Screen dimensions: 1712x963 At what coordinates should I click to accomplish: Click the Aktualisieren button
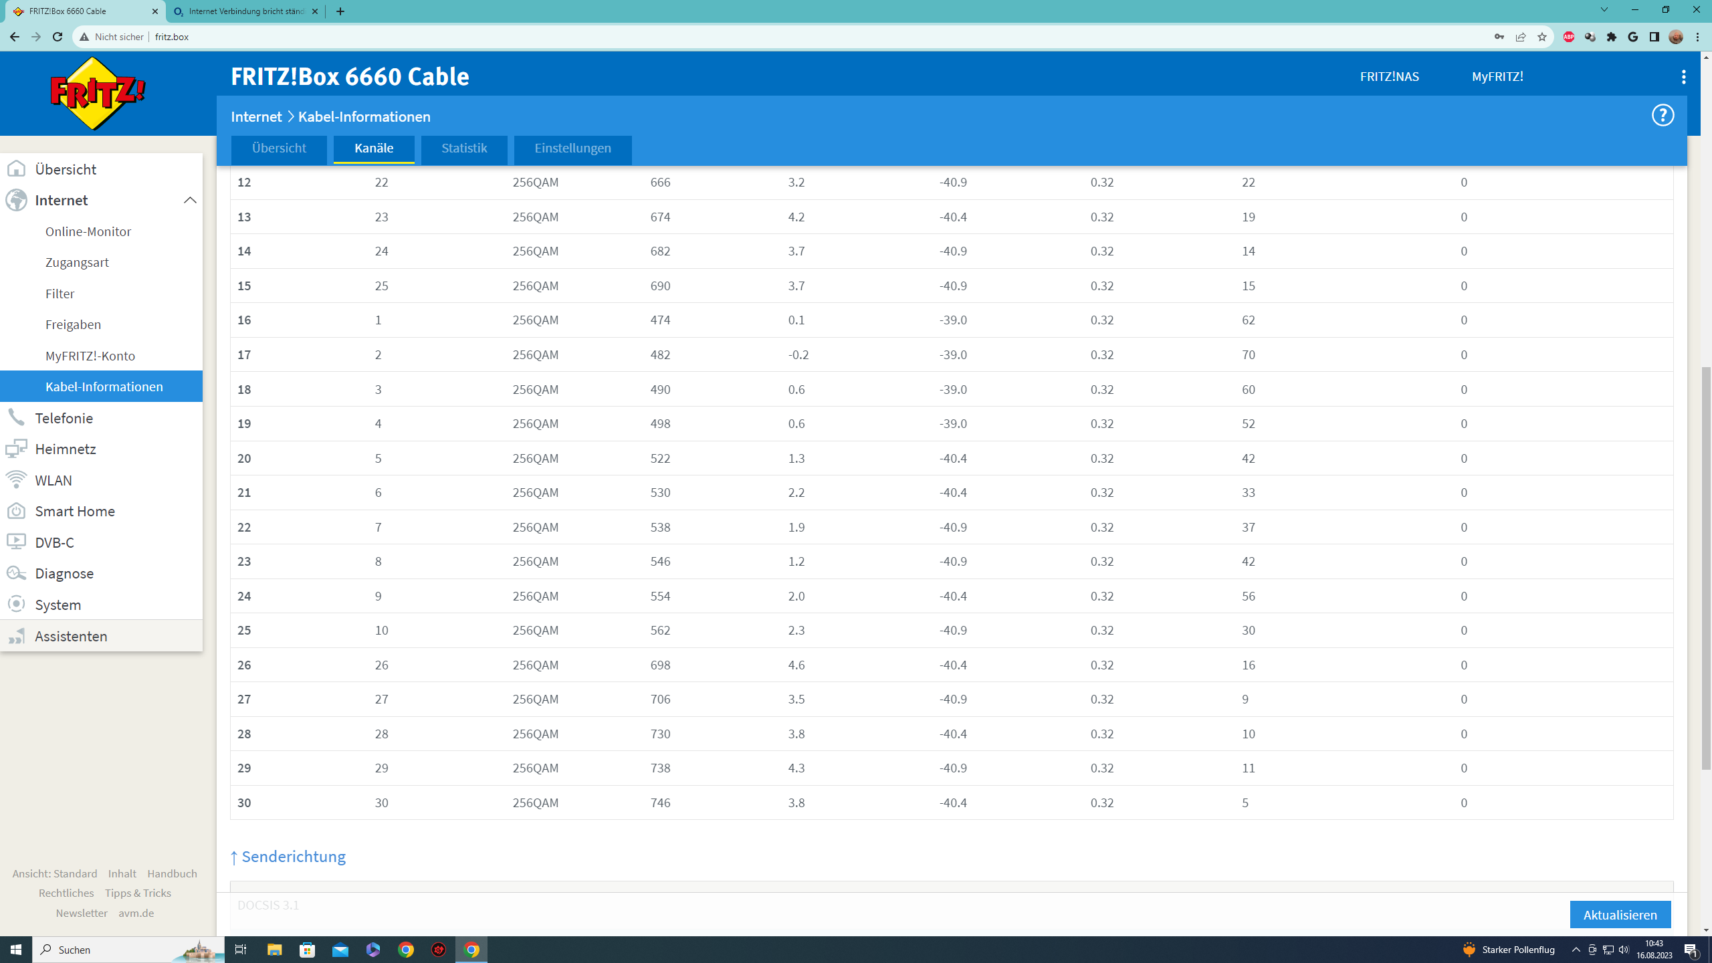1620,915
